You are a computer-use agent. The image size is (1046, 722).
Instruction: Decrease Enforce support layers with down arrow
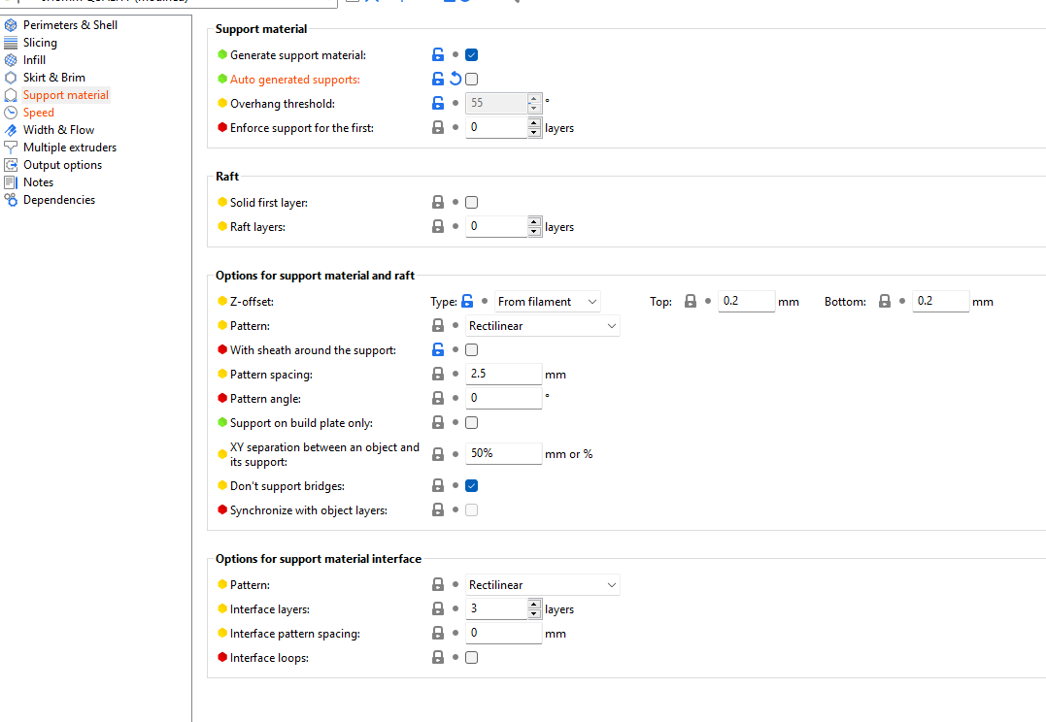coord(534,132)
